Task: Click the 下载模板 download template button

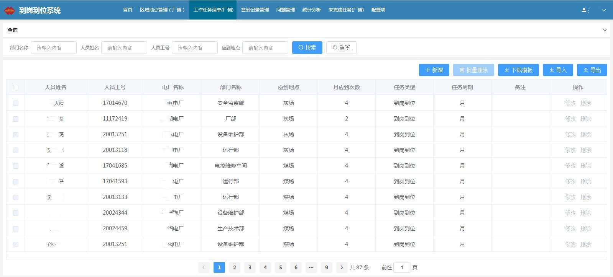Action: [x=518, y=70]
